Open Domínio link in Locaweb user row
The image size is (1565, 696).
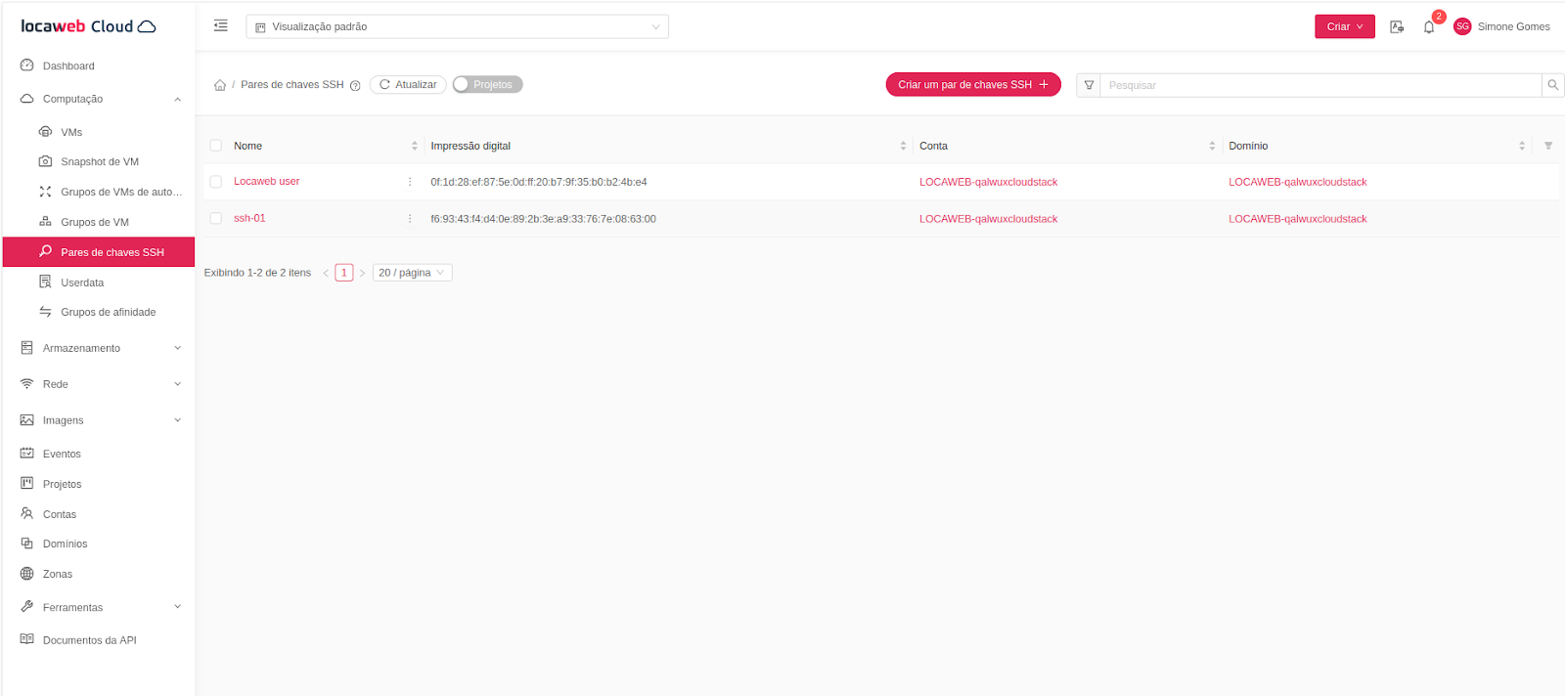pyautogui.click(x=1298, y=182)
